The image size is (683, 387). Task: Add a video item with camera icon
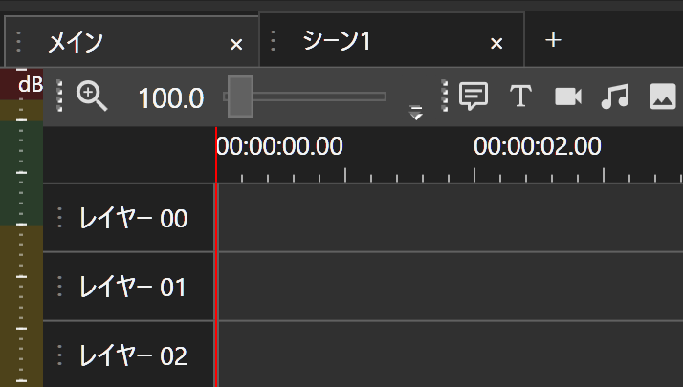[568, 96]
